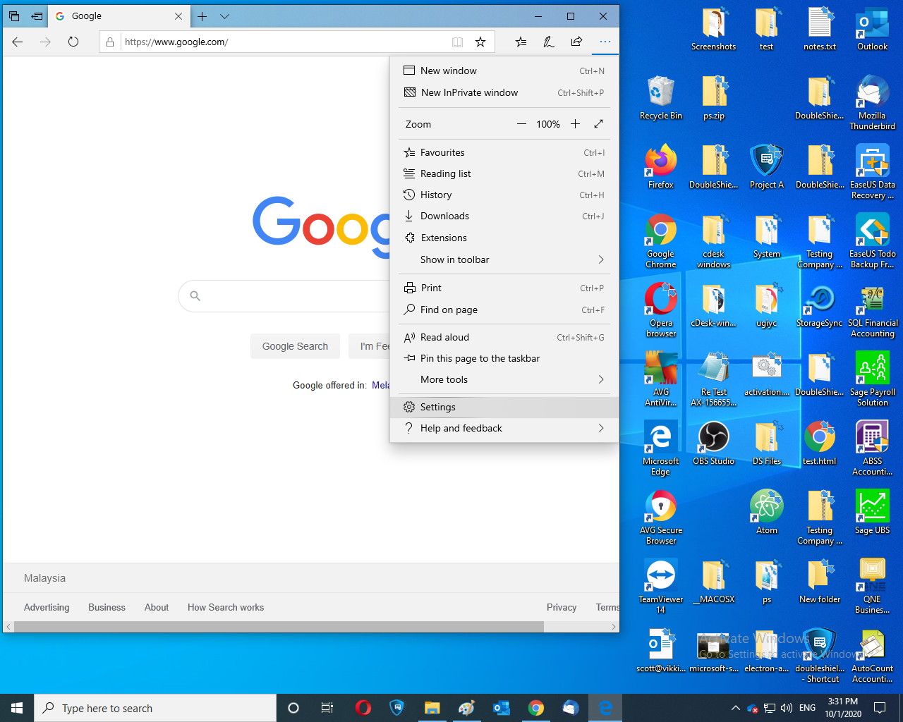Open File Explorer from the taskbar

[x=432, y=708]
